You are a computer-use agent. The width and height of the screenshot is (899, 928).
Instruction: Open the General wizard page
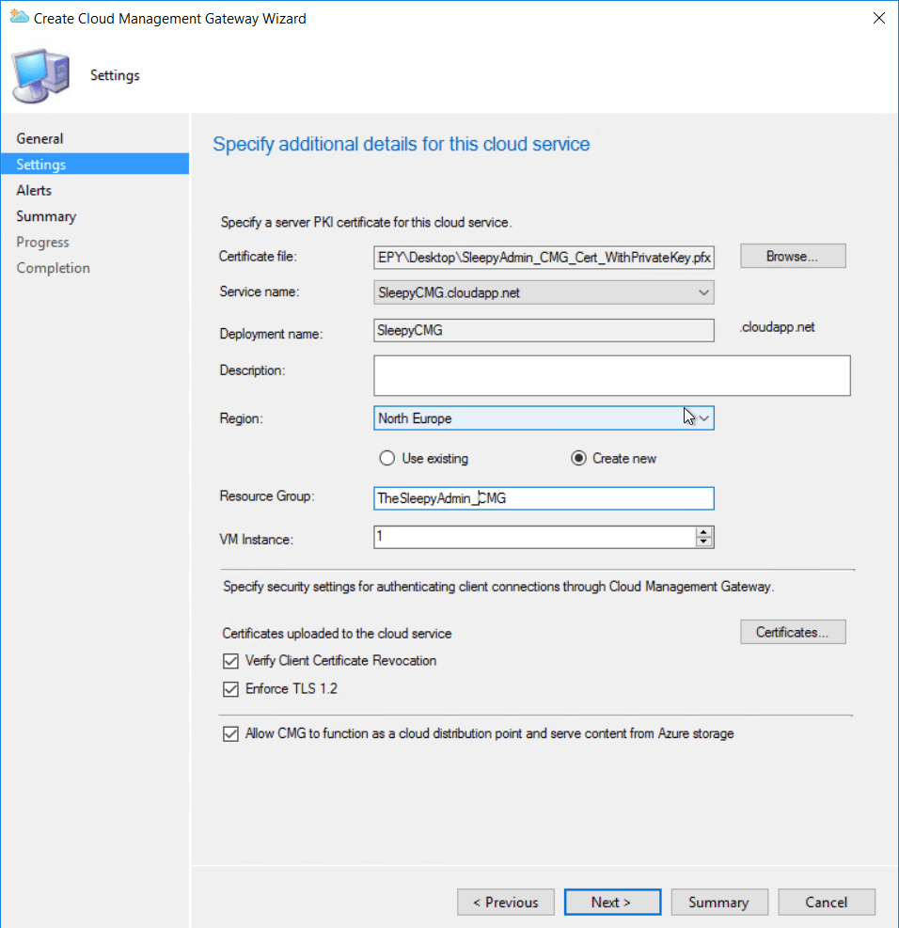tap(39, 138)
